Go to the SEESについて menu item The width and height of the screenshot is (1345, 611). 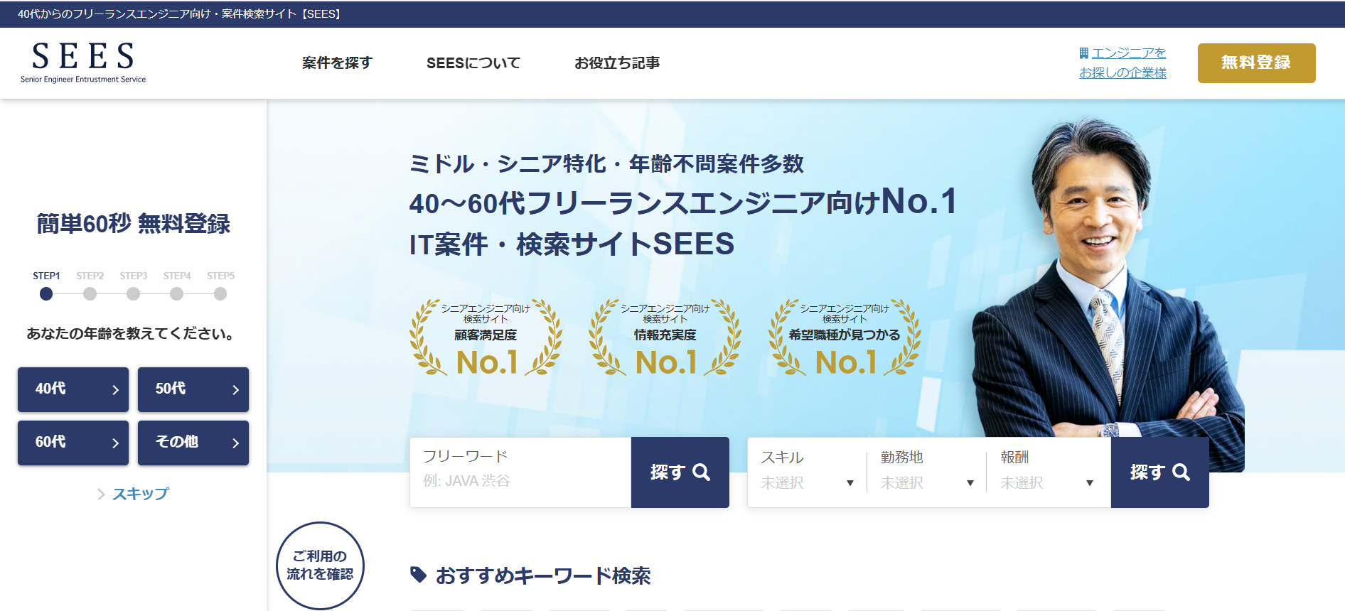pos(473,63)
